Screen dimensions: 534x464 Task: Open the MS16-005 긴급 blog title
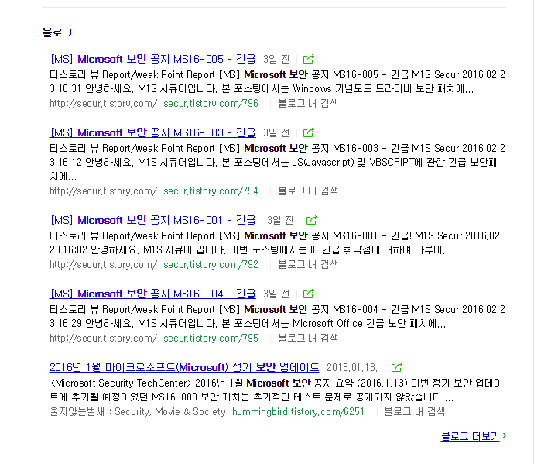(152, 59)
